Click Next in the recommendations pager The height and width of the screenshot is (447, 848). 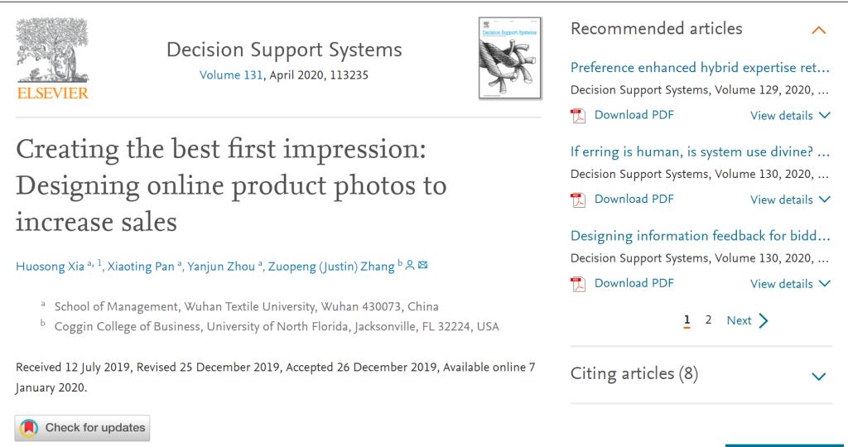747,320
